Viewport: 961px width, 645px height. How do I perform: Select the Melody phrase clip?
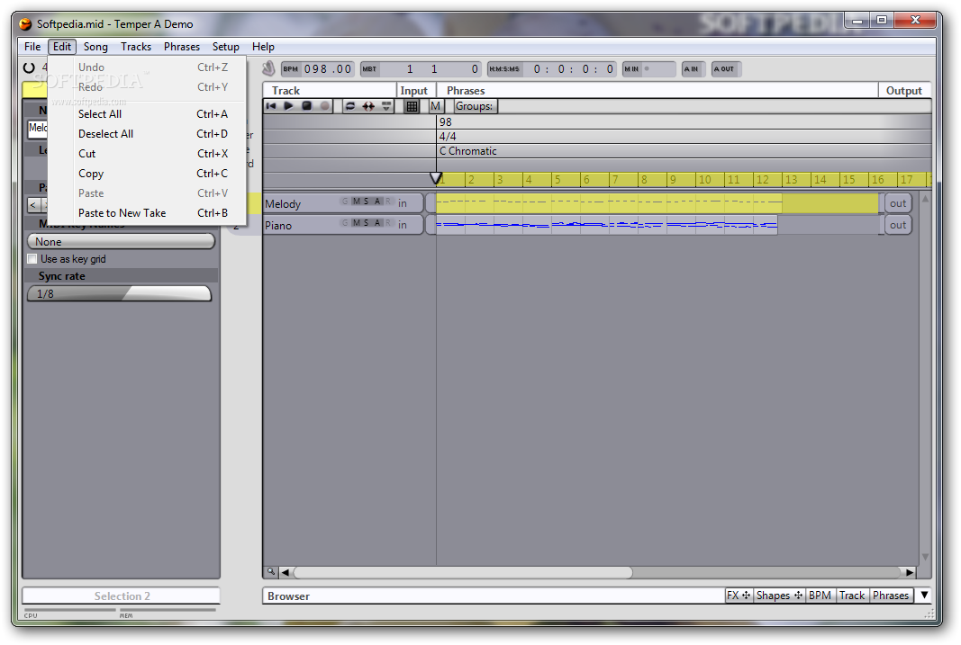(657, 203)
